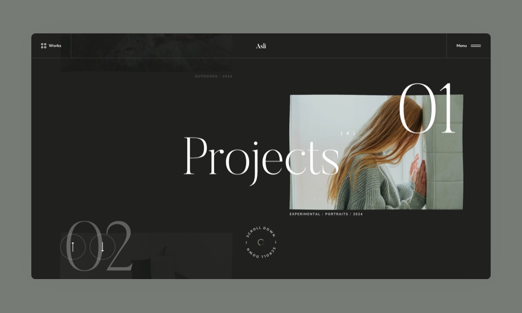522x313 pixels.
Task: Click the four-circle grid icon beside Works
Action: pos(44,46)
